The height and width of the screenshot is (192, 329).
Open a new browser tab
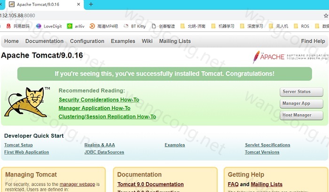(91, 4)
